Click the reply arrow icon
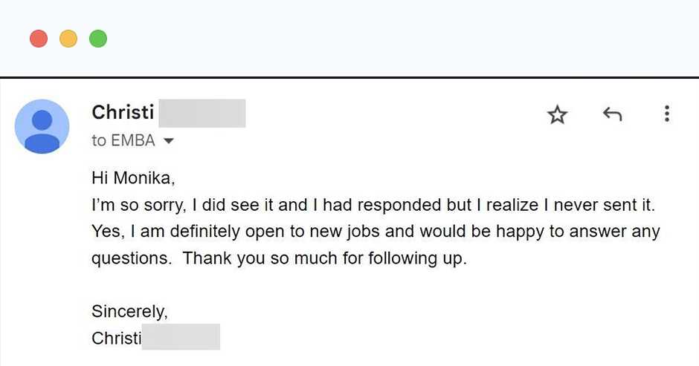Image resolution: width=699 pixels, height=366 pixels. click(612, 114)
